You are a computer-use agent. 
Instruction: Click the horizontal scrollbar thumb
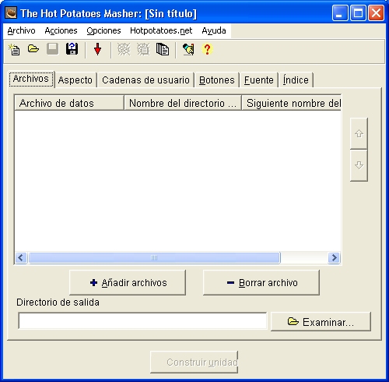pos(154,258)
